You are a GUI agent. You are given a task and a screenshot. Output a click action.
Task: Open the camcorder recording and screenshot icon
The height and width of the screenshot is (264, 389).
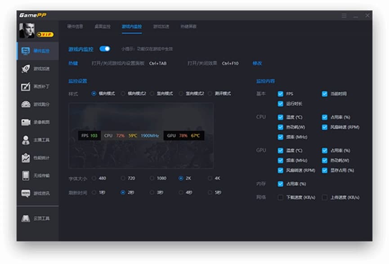coord(26,122)
